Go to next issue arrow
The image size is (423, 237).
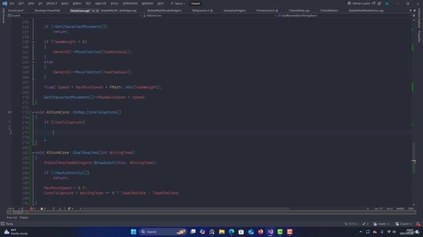(x=60, y=209)
